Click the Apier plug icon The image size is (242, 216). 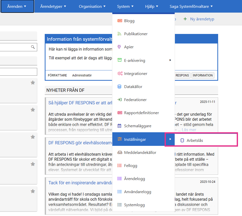120,47
